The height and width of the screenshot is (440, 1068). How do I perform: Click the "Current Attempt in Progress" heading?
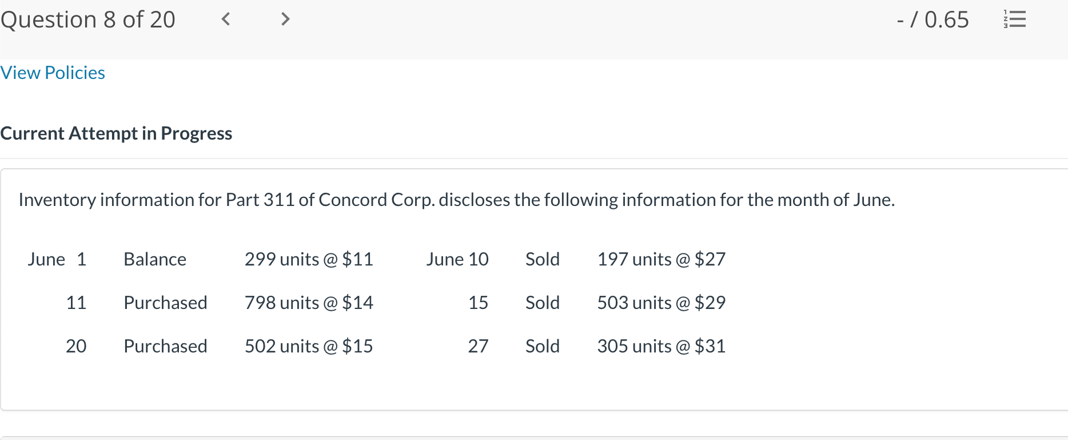pos(116,133)
